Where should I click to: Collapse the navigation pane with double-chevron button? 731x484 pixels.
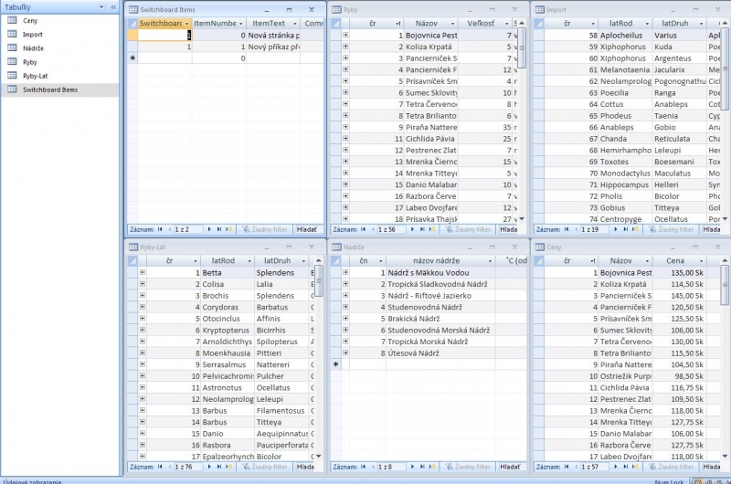[113, 6]
